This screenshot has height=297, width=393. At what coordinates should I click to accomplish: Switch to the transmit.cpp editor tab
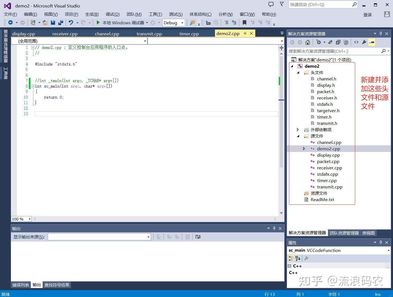(x=149, y=34)
